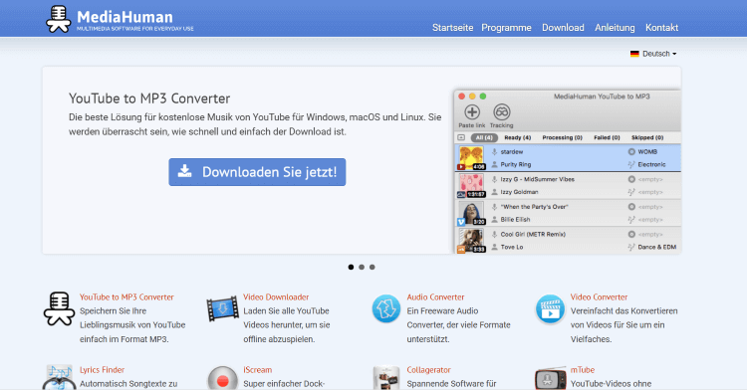Select the All (4) tab

484,137
